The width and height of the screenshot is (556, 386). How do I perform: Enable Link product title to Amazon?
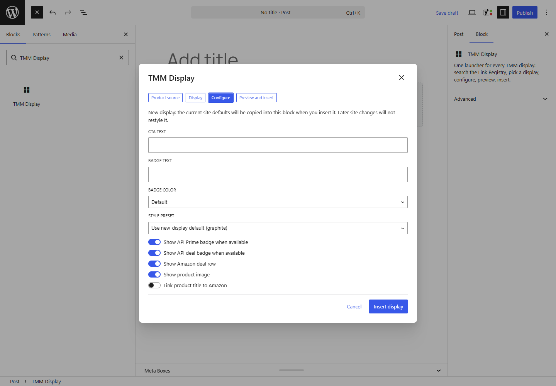click(154, 285)
